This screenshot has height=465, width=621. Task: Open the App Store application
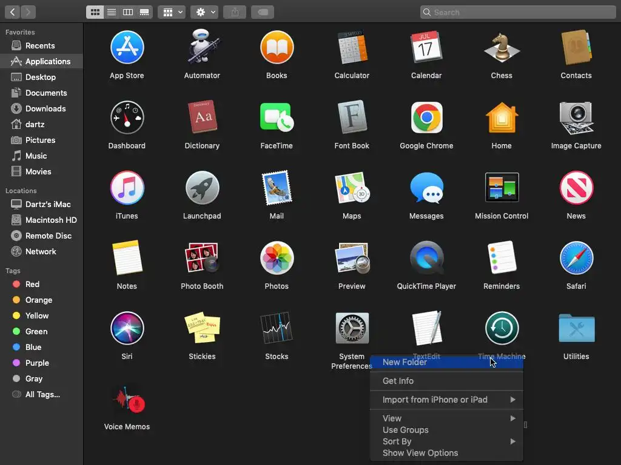(127, 47)
